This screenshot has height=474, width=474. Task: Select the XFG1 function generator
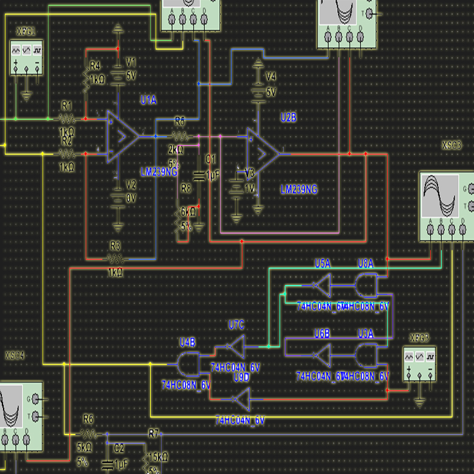point(26,58)
